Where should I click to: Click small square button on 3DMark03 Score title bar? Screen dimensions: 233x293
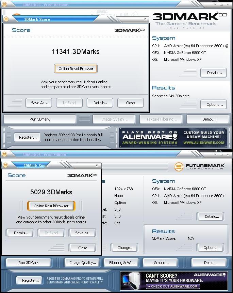(145, 19)
